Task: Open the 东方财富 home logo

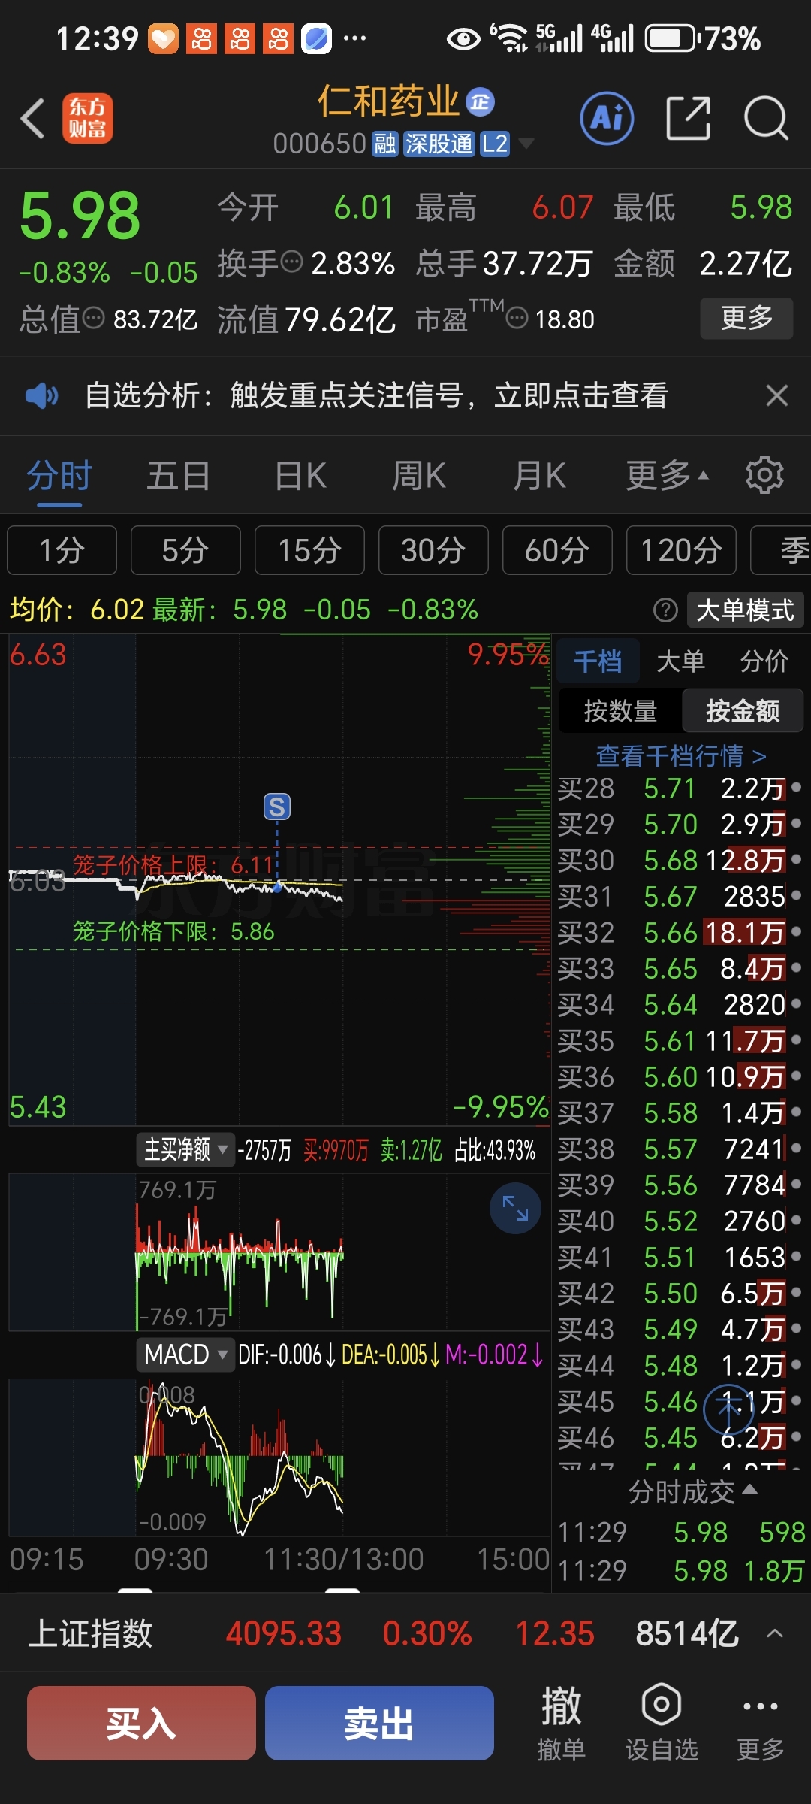Action: click(x=88, y=119)
